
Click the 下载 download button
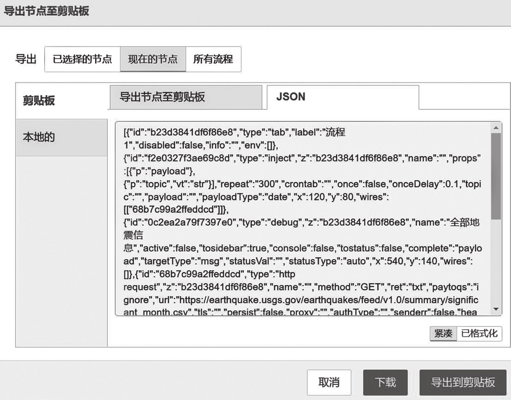pos(385,382)
